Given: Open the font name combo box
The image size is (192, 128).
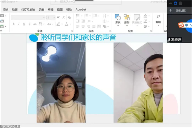Looking at the screenshot, I should (x=28, y=18).
